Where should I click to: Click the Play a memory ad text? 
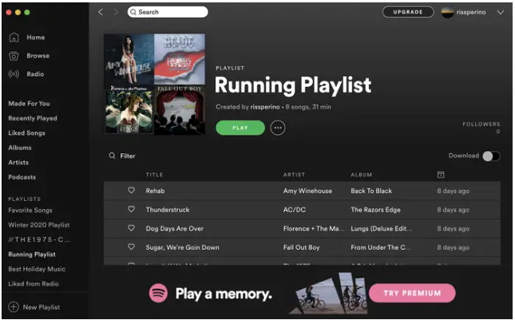[224, 294]
